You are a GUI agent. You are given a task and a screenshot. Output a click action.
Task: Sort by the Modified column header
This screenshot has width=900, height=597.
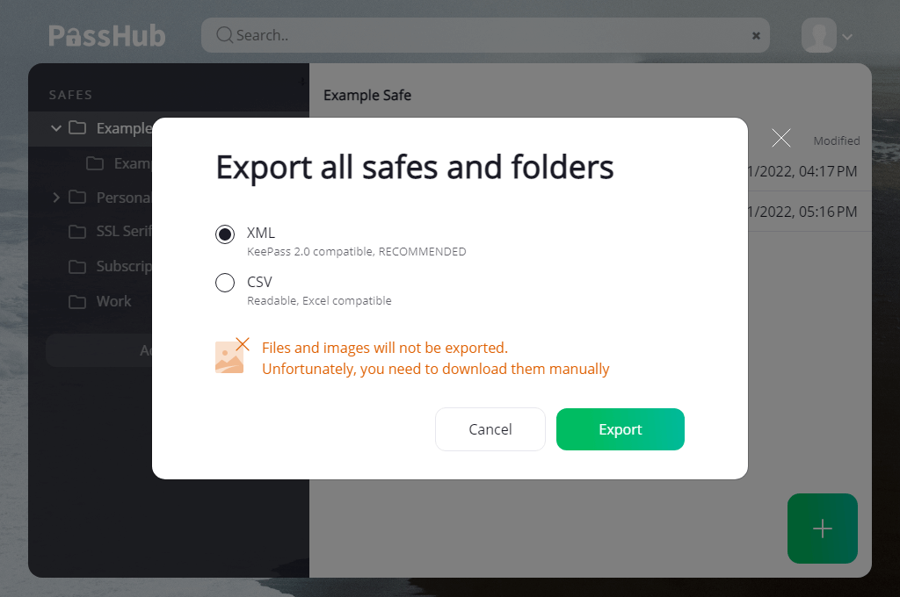point(837,140)
